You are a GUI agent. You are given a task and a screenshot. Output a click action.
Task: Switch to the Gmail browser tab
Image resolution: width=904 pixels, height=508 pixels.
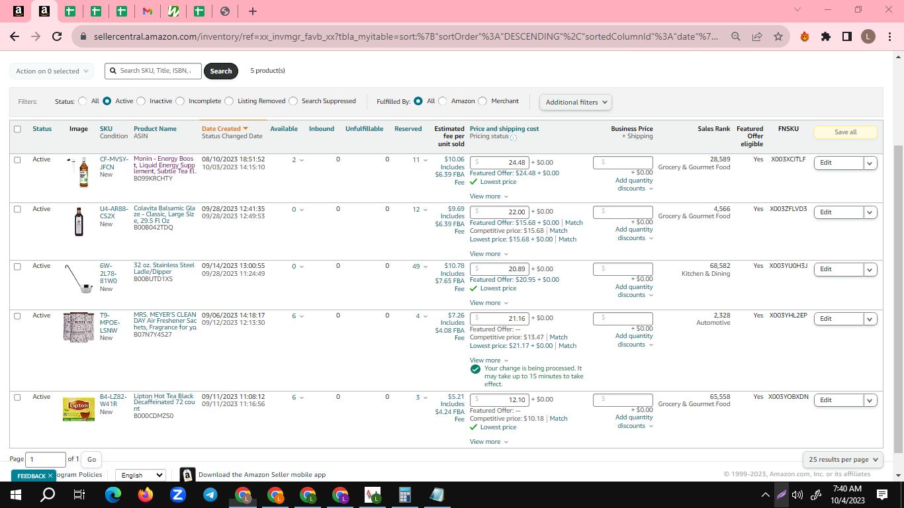click(x=148, y=11)
